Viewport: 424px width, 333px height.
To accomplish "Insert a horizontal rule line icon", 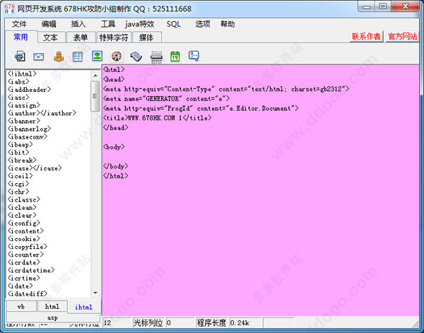I will click(156, 57).
